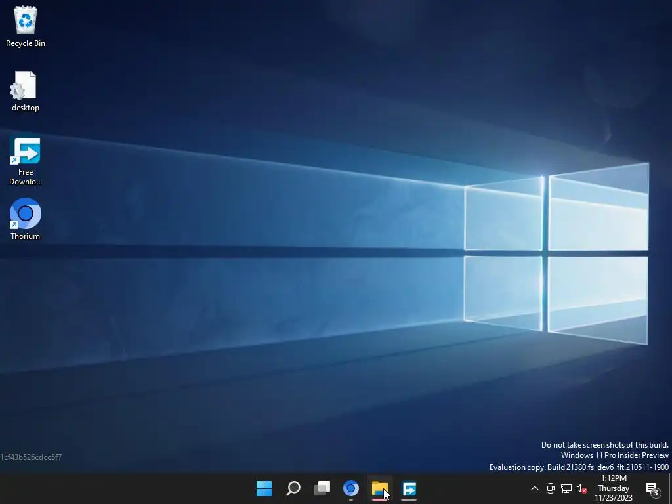Image resolution: width=672 pixels, height=504 pixels.
Task: Click the muted volume tray icon
Action: [x=581, y=488]
